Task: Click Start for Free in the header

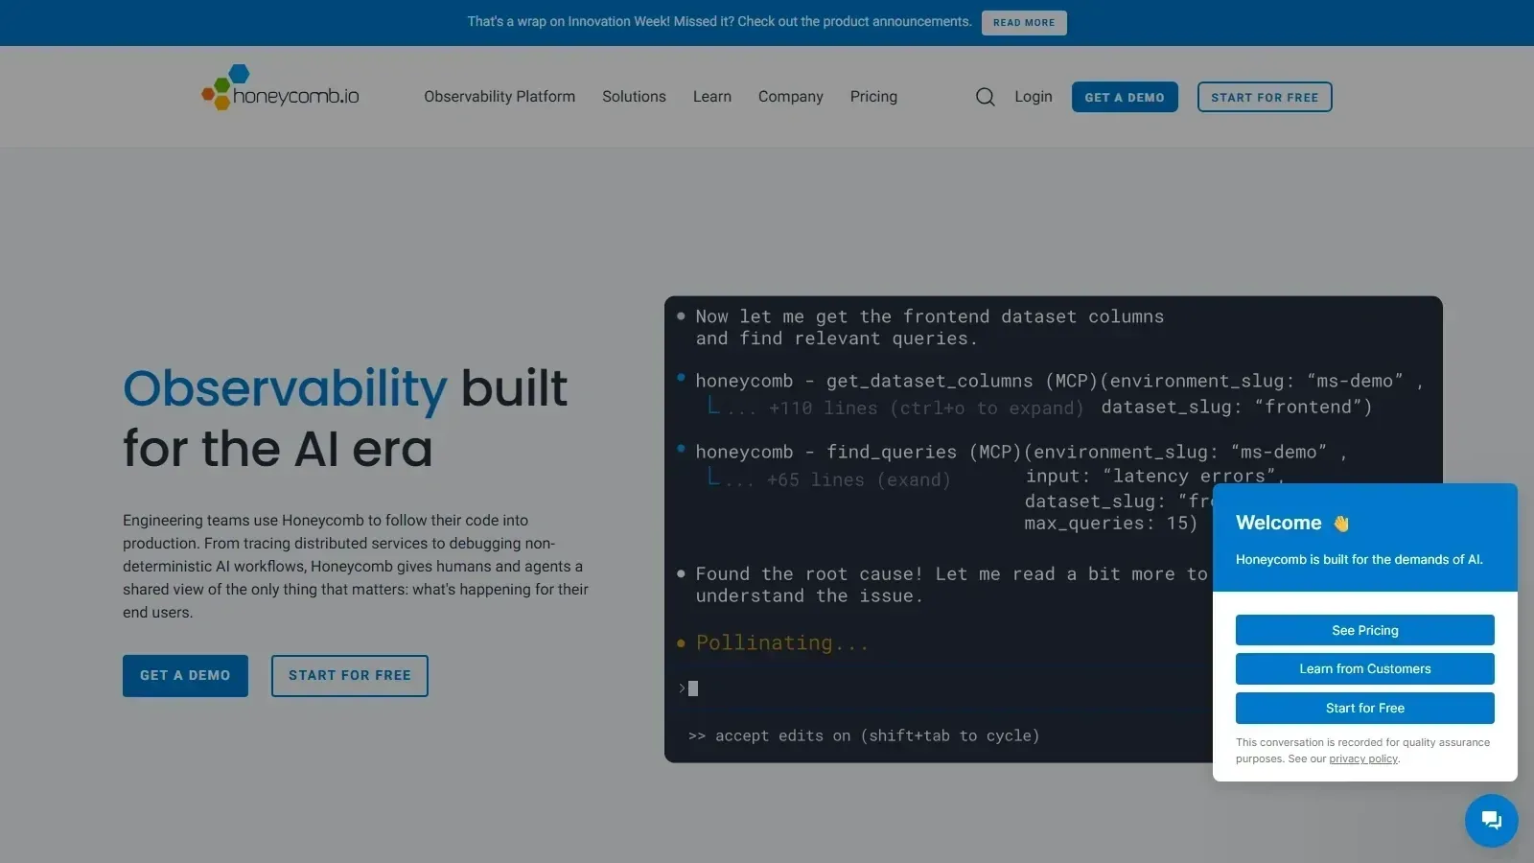Action: coord(1265,97)
